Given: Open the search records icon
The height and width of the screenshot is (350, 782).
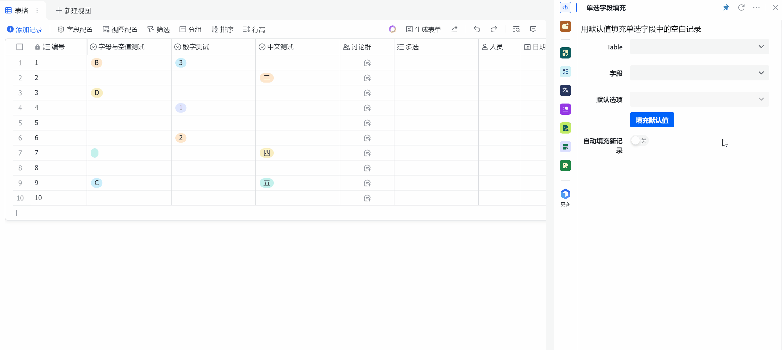Looking at the screenshot, I should (x=516, y=29).
